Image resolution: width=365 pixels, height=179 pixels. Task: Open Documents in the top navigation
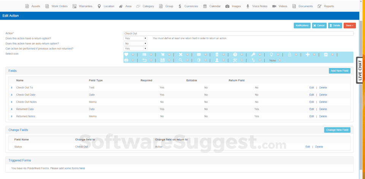pyautogui.click(x=302, y=6)
